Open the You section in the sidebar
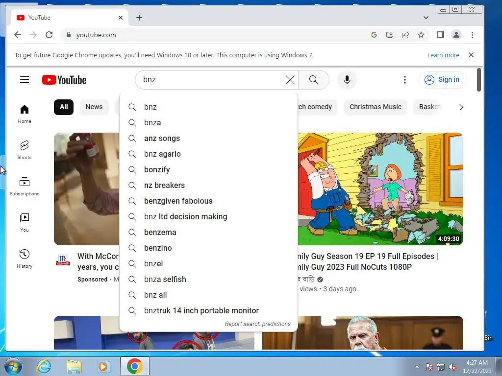 (x=25, y=223)
